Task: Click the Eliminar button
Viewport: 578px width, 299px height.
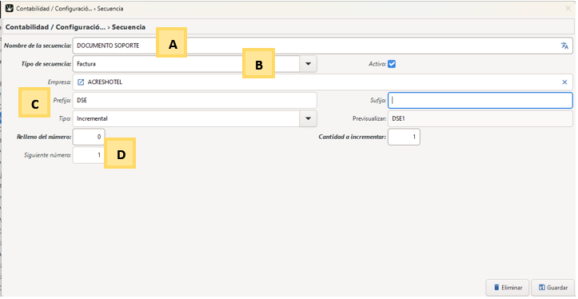Action: 508,288
